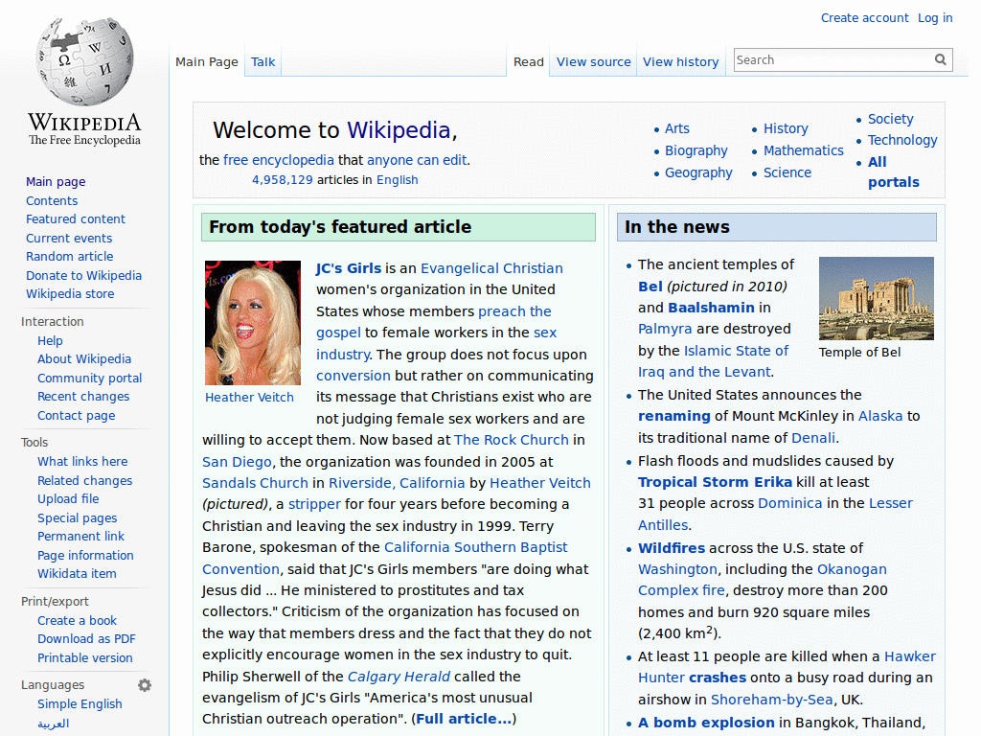The width and height of the screenshot is (981, 736).
Task: Open the All portals link
Action: (893, 172)
